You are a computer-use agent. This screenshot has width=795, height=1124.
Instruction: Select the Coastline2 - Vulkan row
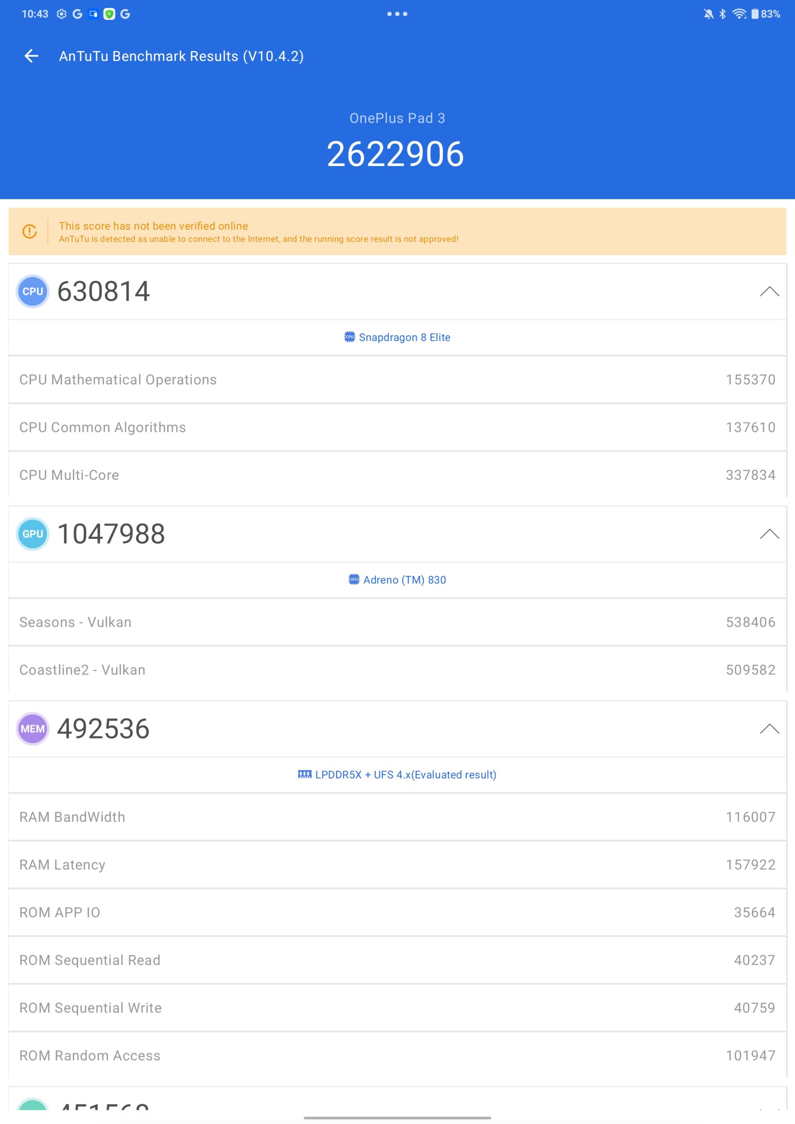(x=398, y=670)
